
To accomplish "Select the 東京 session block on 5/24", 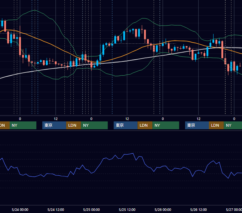I will click(54, 125).
